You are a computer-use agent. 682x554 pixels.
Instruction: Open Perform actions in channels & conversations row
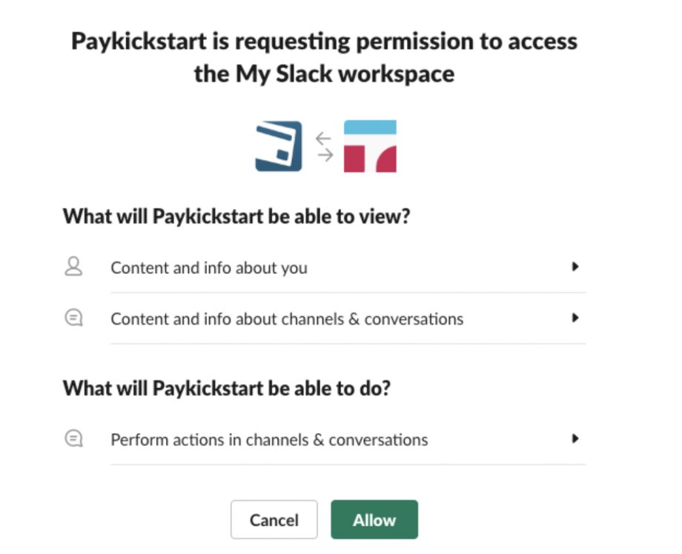pyautogui.click(x=325, y=439)
